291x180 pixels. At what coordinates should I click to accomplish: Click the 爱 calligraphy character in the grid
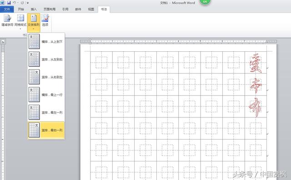256,63
